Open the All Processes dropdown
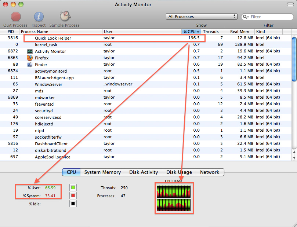 click(202, 17)
